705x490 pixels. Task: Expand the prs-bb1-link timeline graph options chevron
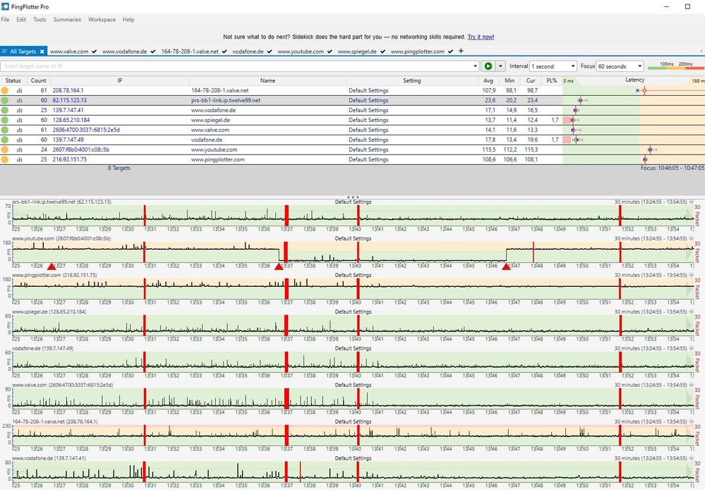point(691,202)
